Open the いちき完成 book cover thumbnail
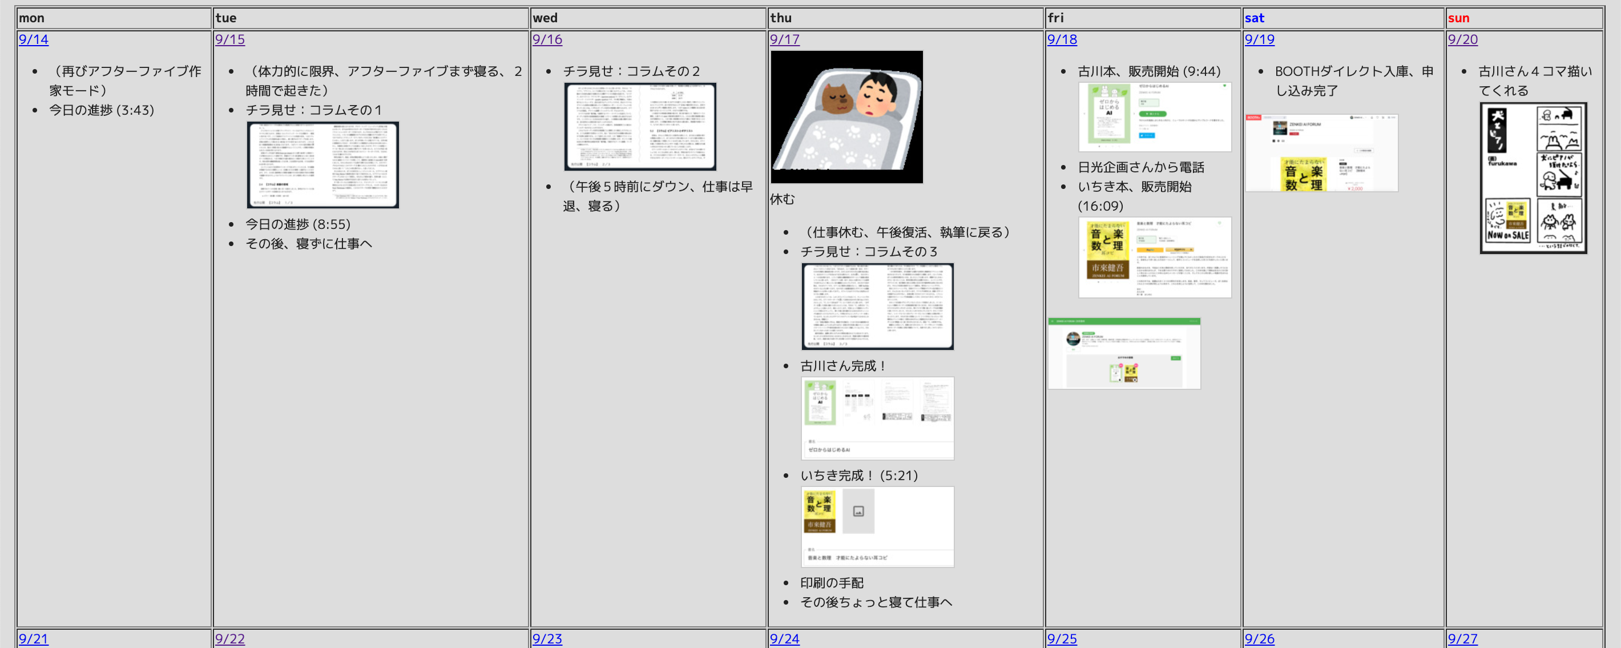 point(877,527)
